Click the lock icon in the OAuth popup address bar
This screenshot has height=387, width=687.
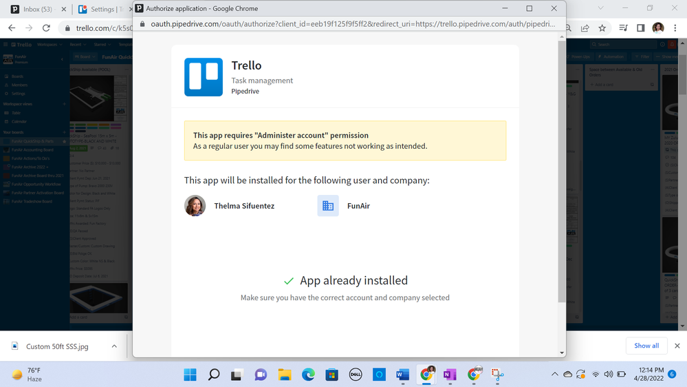click(x=142, y=24)
